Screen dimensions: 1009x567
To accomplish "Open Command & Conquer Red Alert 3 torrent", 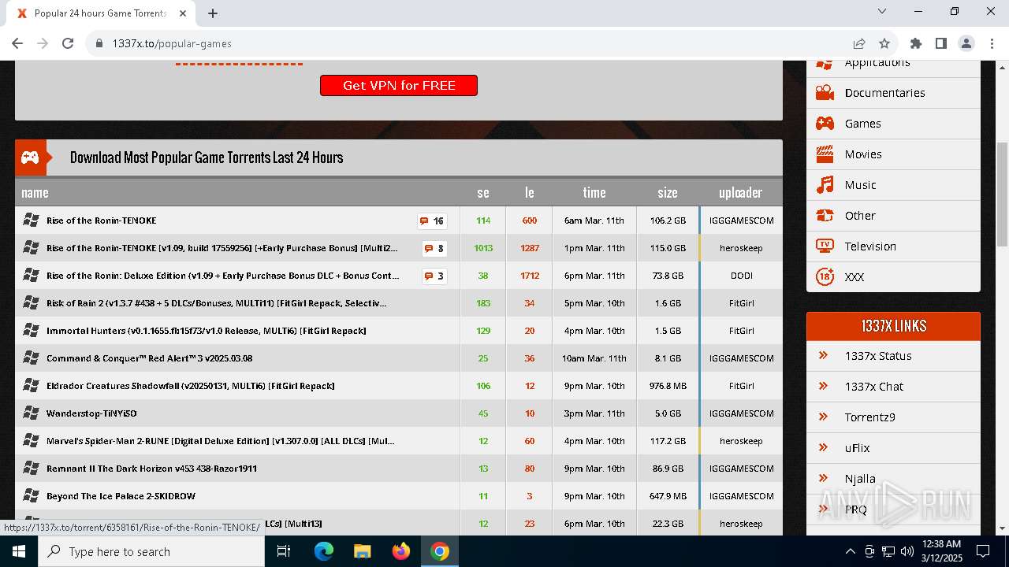I will point(150,358).
